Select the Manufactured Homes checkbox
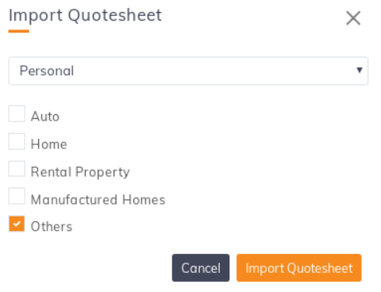The width and height of the screenshot is (381, 292). click(17, 196)
